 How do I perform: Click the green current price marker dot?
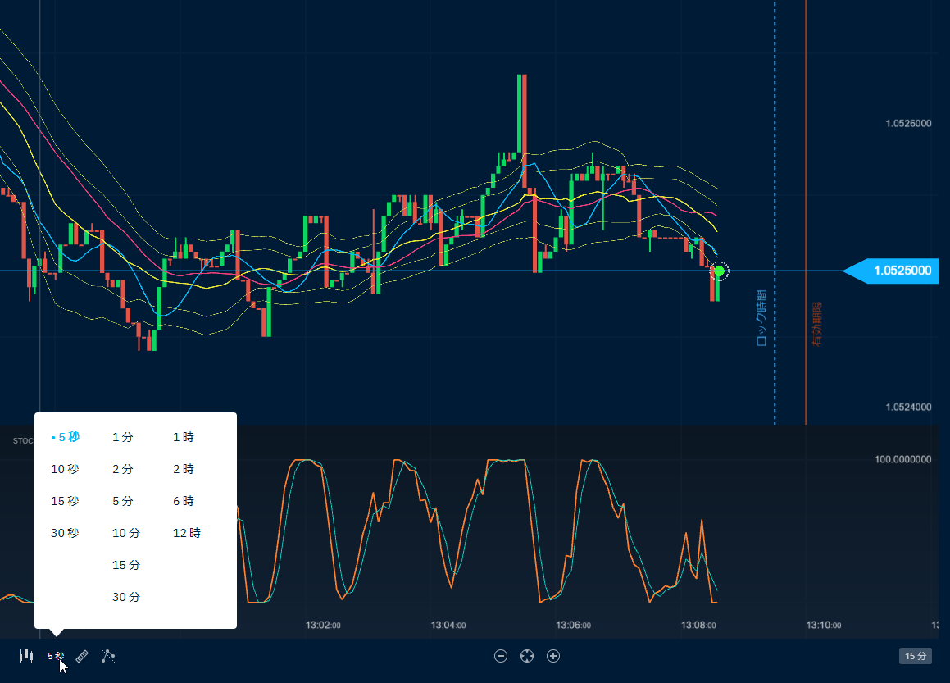coord(719,271)
